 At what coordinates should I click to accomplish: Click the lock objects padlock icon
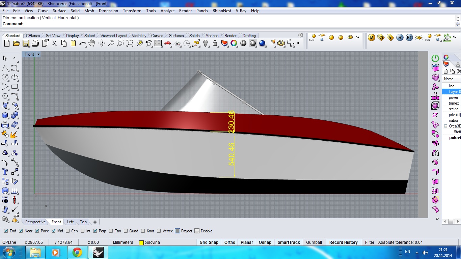215,44
